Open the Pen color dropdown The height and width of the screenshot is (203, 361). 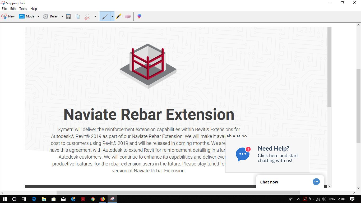click(x=112, y=16)
